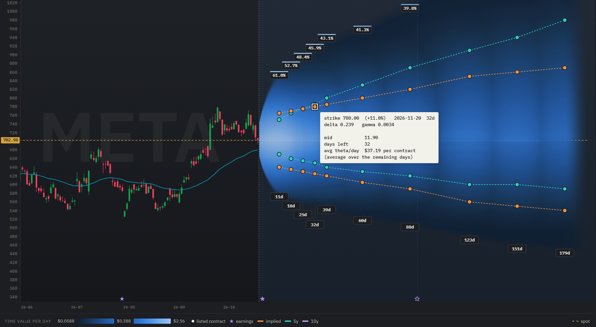
Task: Toggle the 10y series in the legend
Action: [x=310, y=321]
